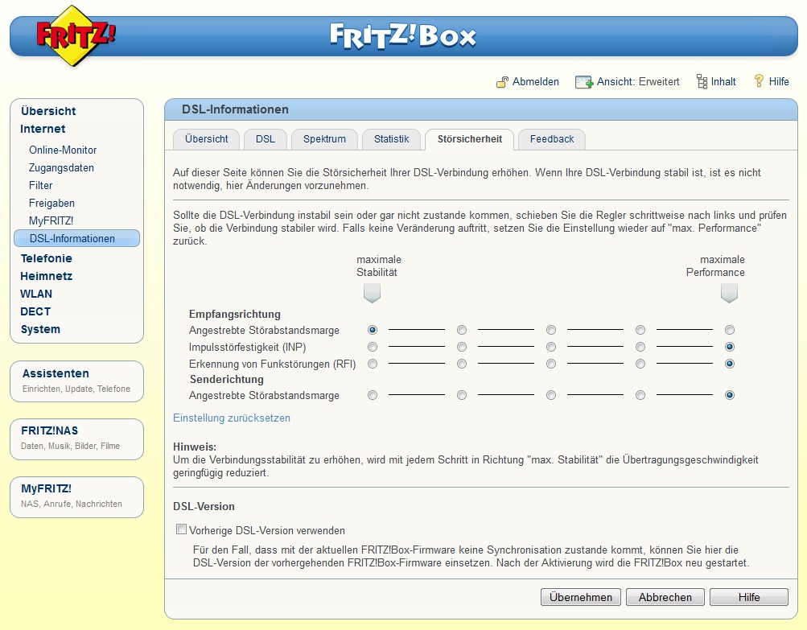Set INP to maximum stability
The width and height of the screenshot is (807, 630).
click(373, 347)
